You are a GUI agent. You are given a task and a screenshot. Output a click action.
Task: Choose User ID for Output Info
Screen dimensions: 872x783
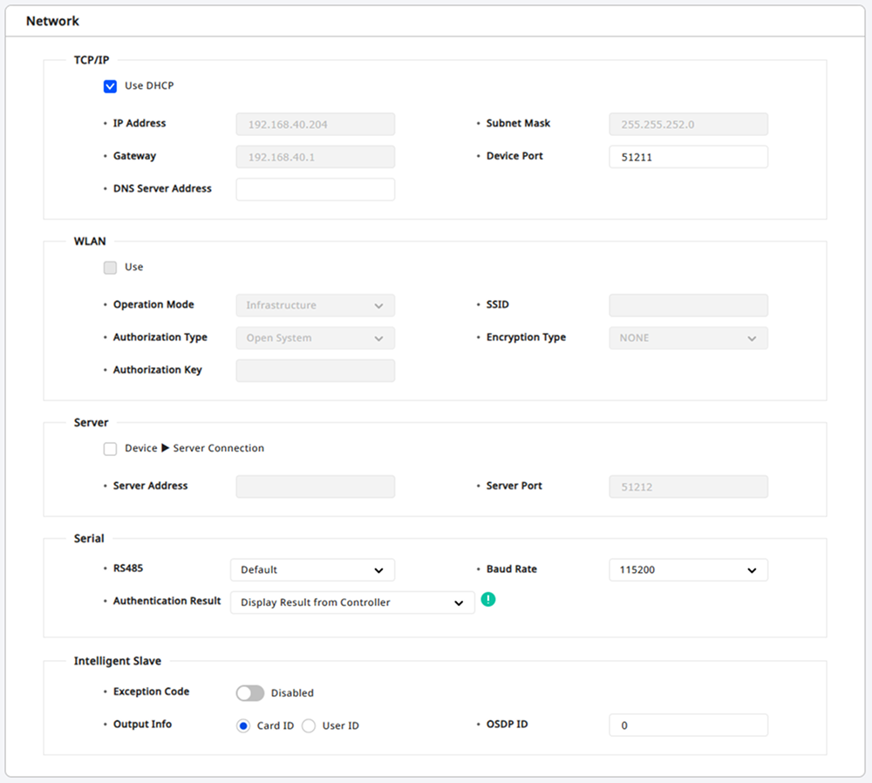point(309,726)
